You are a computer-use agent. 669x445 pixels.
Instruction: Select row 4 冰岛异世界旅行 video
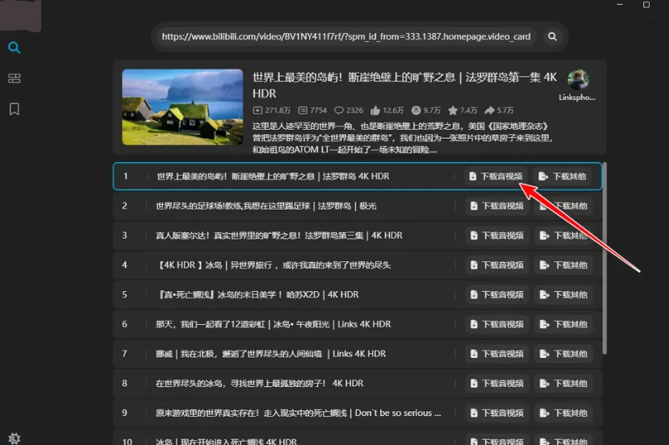click(282, 265)
